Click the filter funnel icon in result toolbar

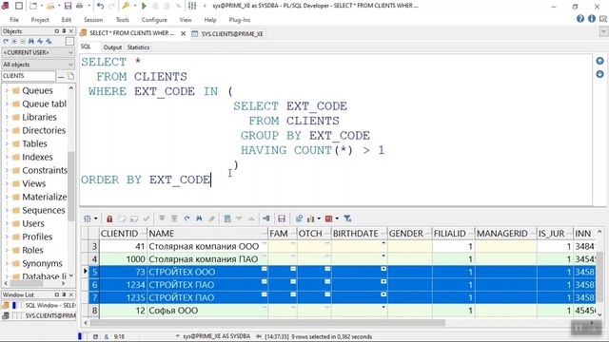[x=347, y=218]
